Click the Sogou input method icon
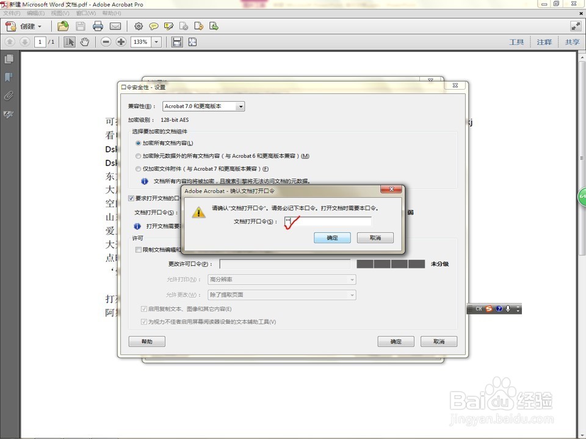 [x=489, y=309]
